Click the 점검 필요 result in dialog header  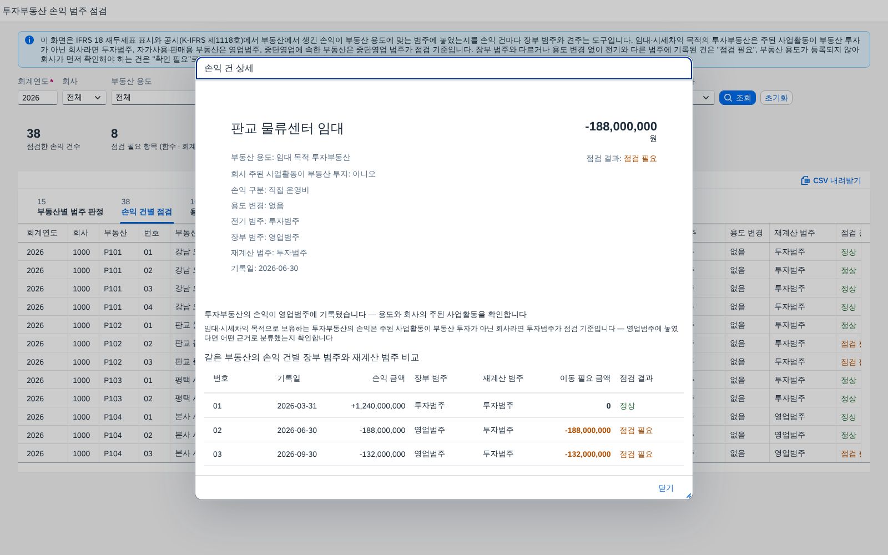coord(640,159)
